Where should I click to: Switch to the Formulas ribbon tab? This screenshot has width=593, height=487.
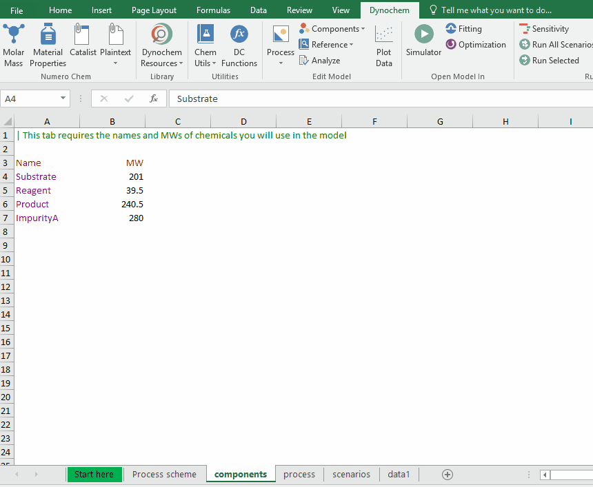click(214, 10)
